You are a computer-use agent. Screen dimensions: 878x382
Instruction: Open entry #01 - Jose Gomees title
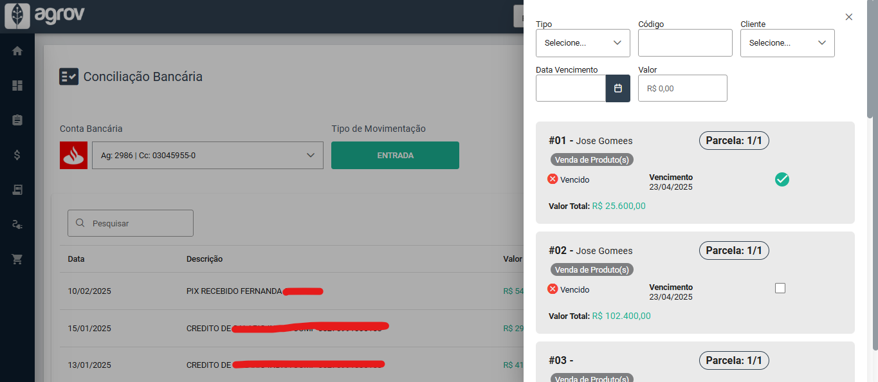click(590, 141)
